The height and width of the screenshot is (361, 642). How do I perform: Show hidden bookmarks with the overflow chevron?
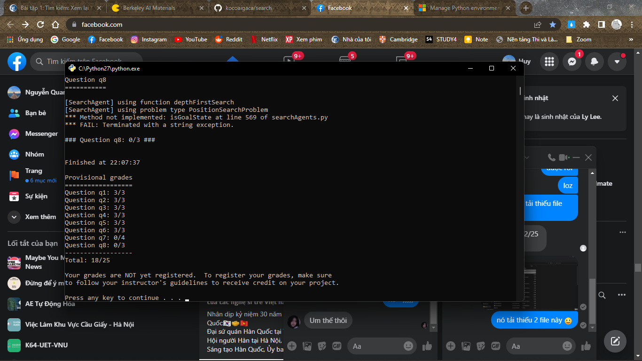(x=632, y=39)
